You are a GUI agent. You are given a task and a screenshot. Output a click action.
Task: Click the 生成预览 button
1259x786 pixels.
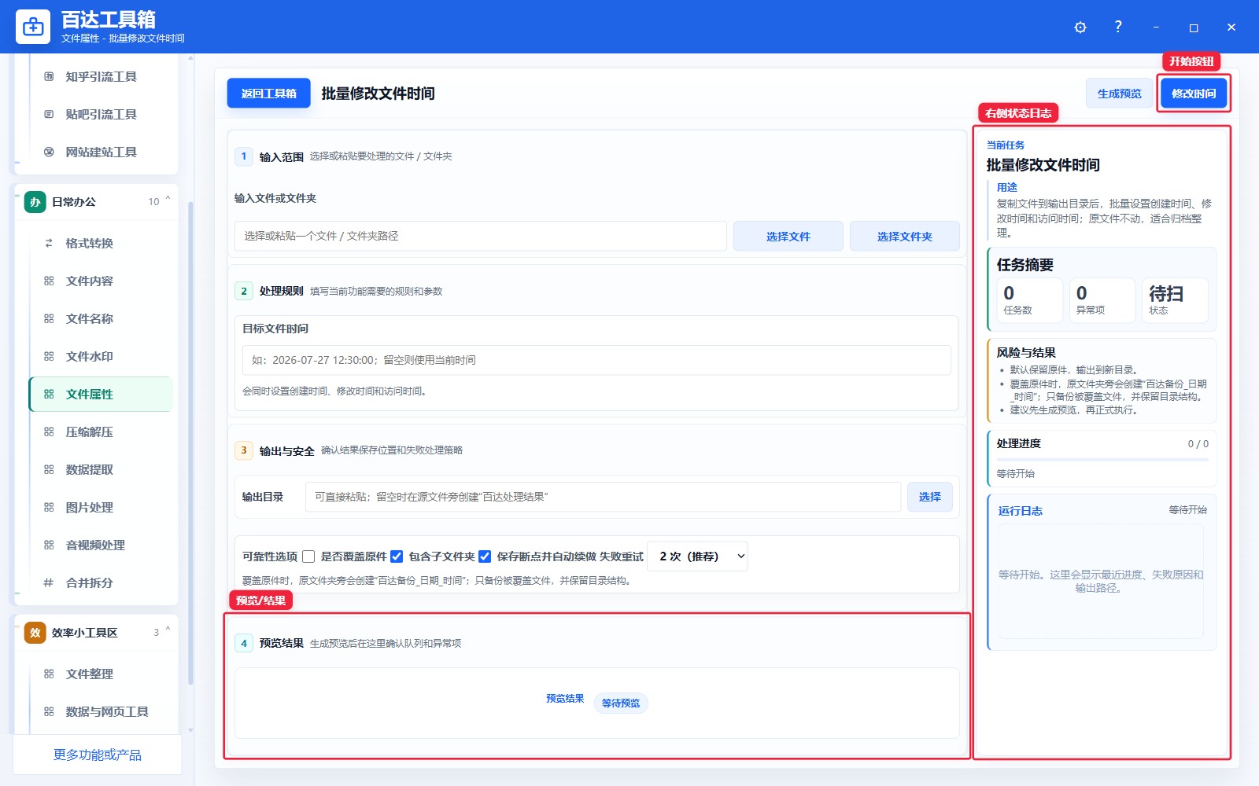tap(1120, 93)
